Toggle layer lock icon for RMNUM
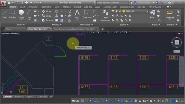Image resolution: width=185 pixels, height=104 pixels. (120, 11)
